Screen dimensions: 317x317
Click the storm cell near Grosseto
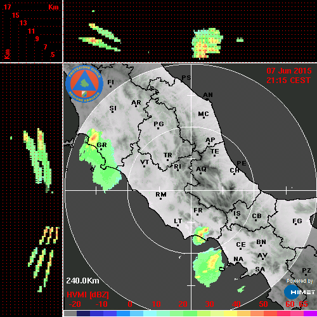(x=93, y=137)
